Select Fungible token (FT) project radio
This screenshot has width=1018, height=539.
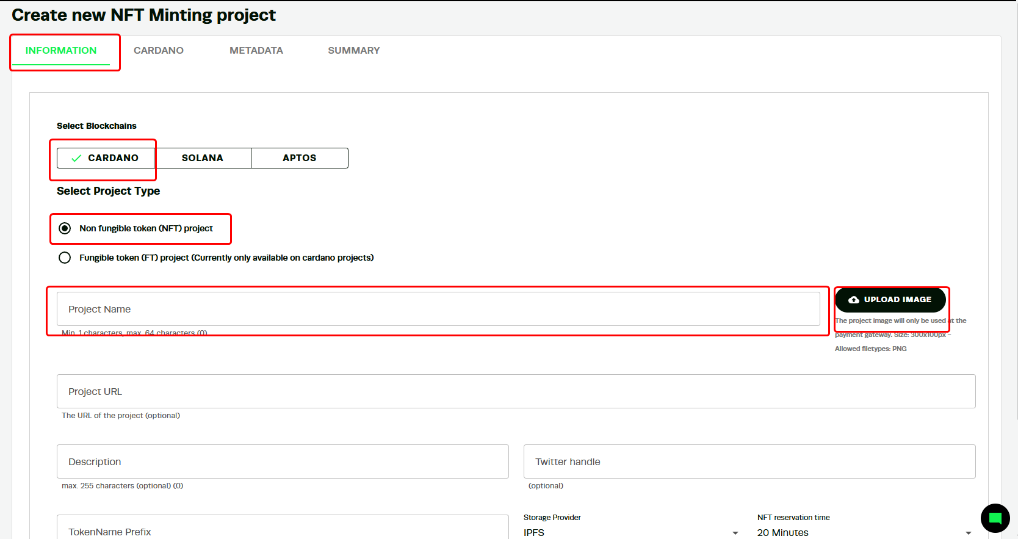[x=65, y=258]
